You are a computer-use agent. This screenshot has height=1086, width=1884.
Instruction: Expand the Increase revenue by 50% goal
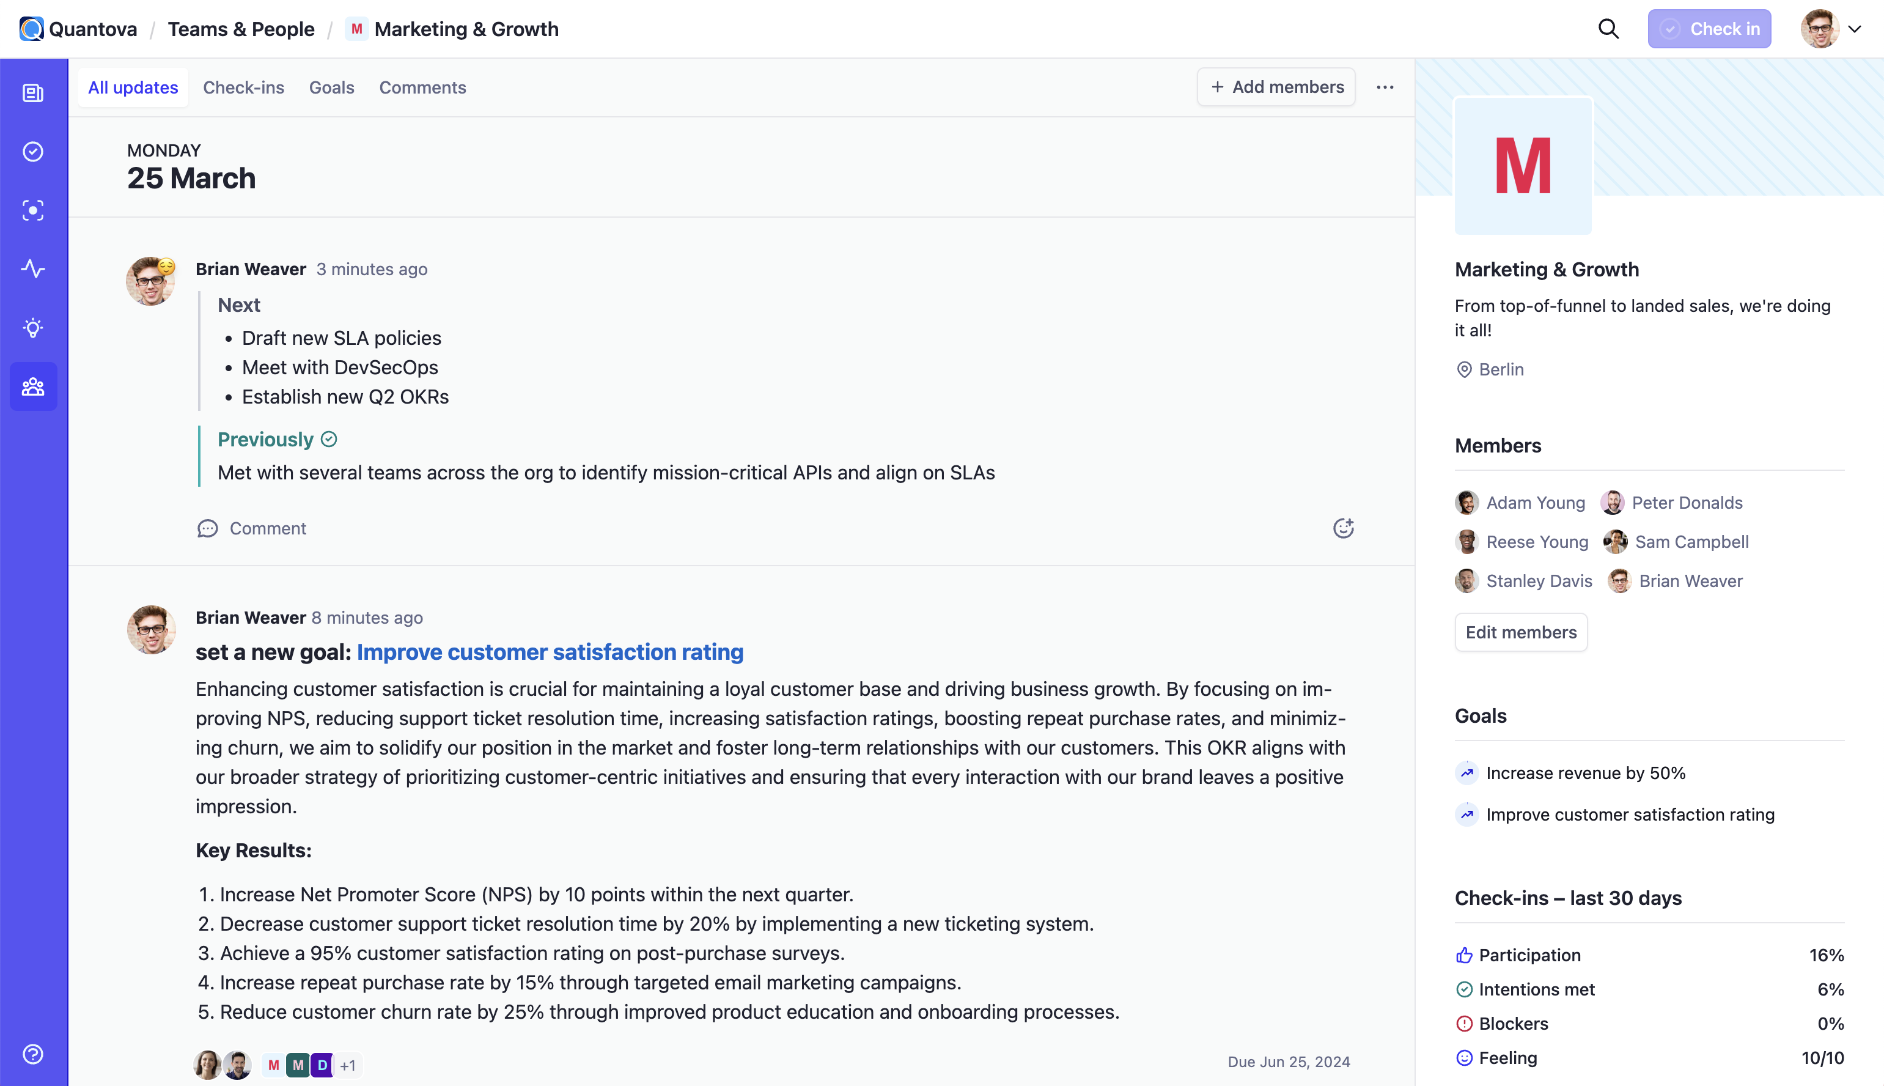pyautogui.click(x=1585, y=772)
